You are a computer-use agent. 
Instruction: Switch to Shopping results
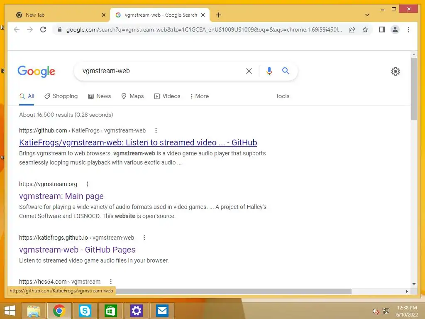[61, 96]
